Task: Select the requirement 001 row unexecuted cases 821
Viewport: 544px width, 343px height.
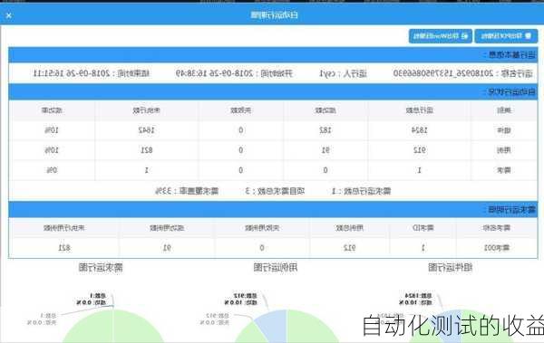Action: click(x=64, y=248)
